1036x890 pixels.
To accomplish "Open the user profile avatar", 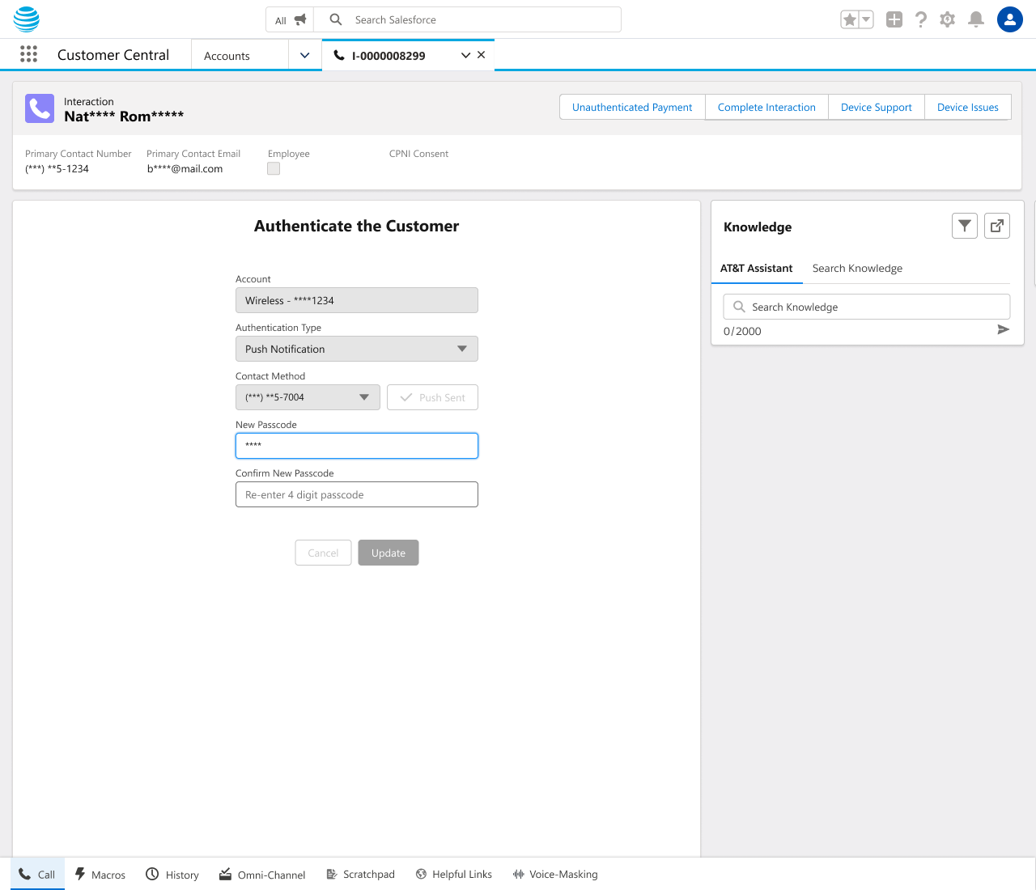I will [1010, 19].
